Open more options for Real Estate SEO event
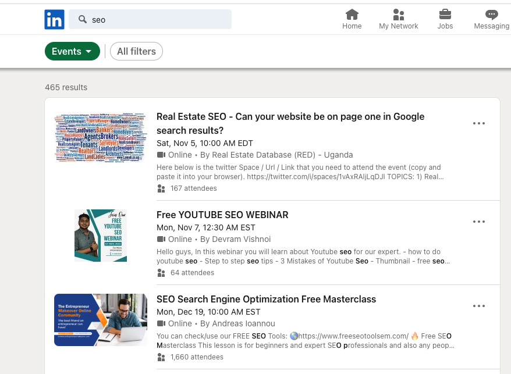The width and height of the screenshot is (511, 374). pyautogui.click(x=479, y=123)
